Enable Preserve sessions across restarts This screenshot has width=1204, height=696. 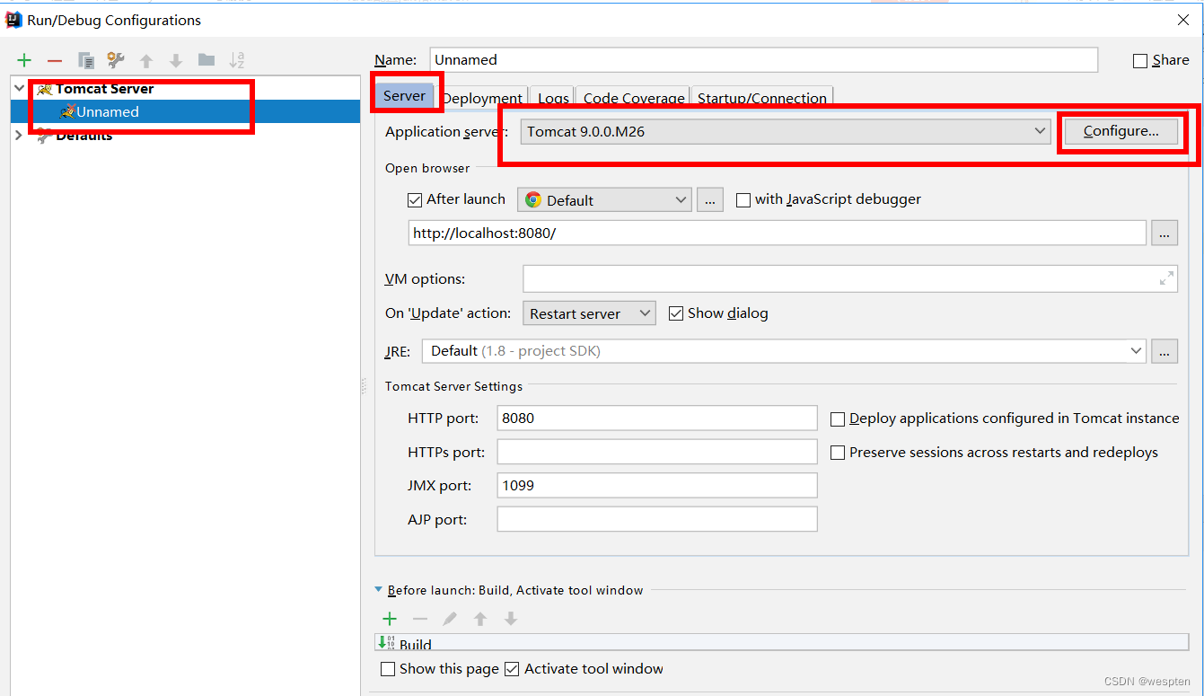point(838,453)
